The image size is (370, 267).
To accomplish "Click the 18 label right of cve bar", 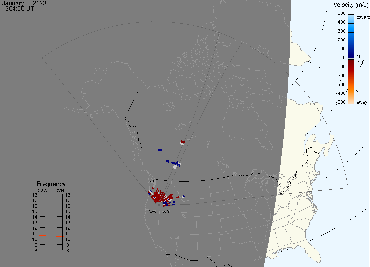I will 68,195.
